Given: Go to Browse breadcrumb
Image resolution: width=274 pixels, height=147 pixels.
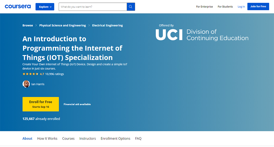Looking at the screenshot, I should 28,25.
